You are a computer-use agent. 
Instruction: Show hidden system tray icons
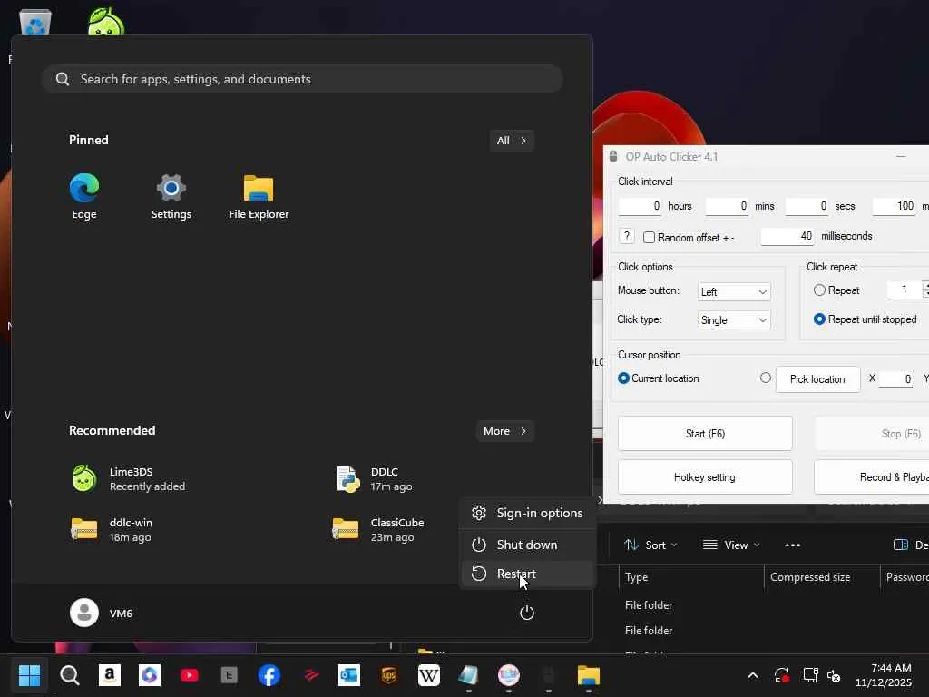(752, 675)
